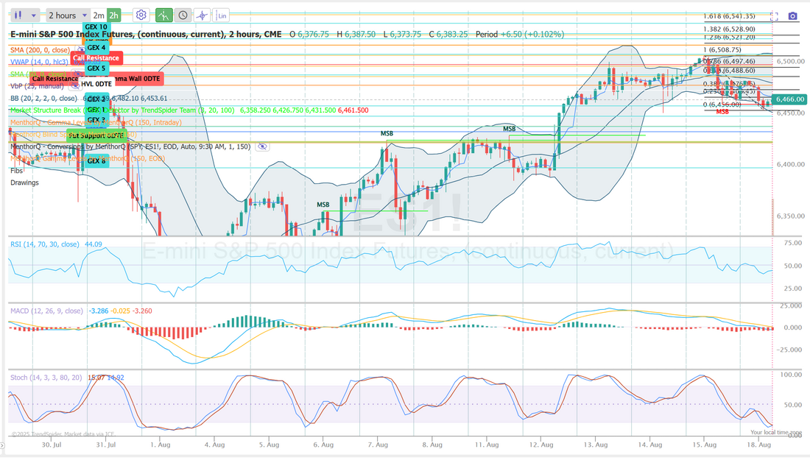Select the VWAP (14, 0, hlc3) legend label

[x=39, y=62]
